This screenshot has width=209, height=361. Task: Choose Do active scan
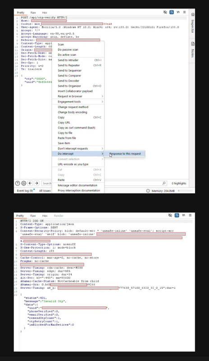78,55
